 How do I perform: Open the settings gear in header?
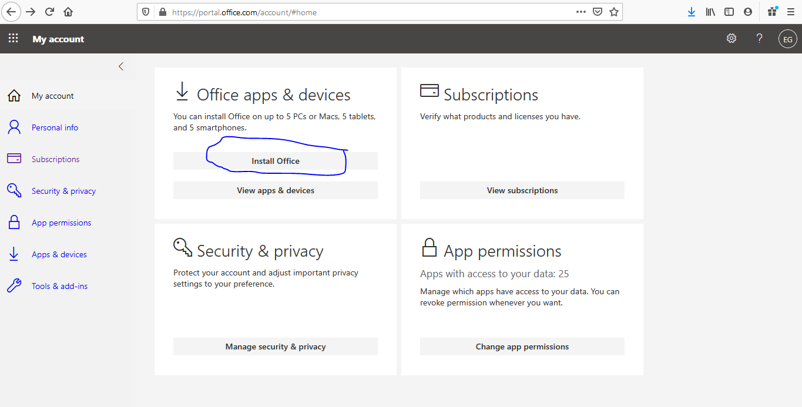point(731,38)
